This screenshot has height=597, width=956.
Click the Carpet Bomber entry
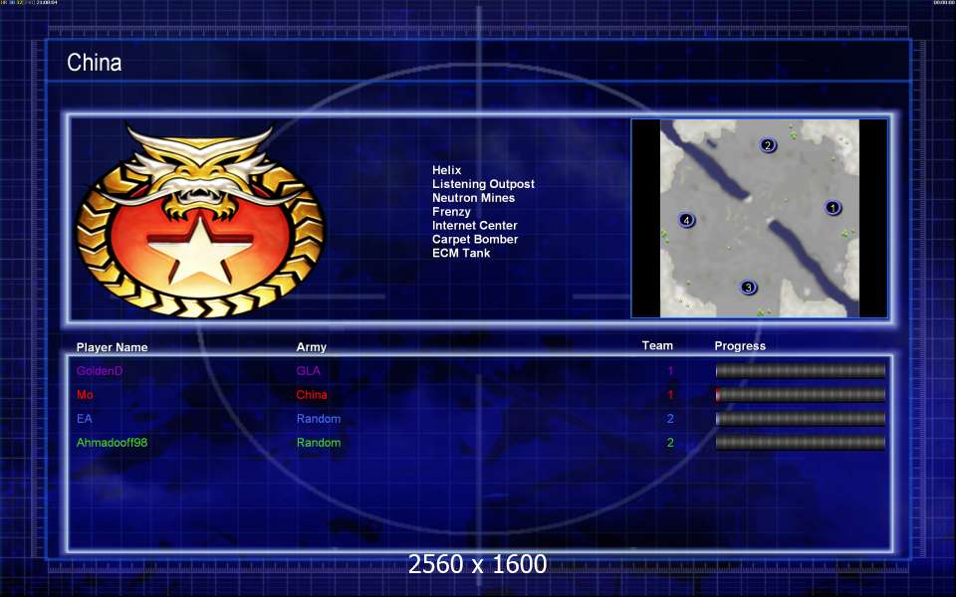point(475,240)
